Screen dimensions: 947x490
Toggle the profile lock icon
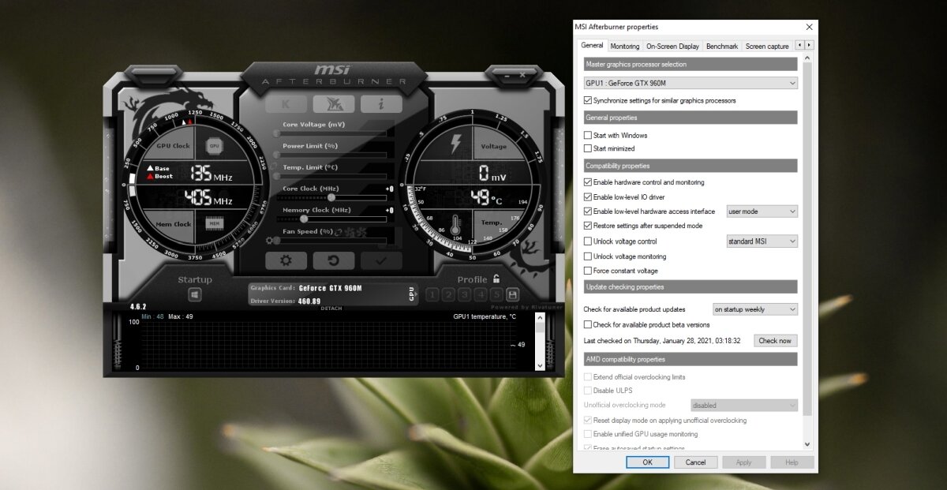[x=496, y=279]
